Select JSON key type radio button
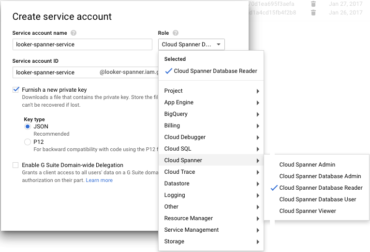Screen dimensions: 370x252 (28, 126)
